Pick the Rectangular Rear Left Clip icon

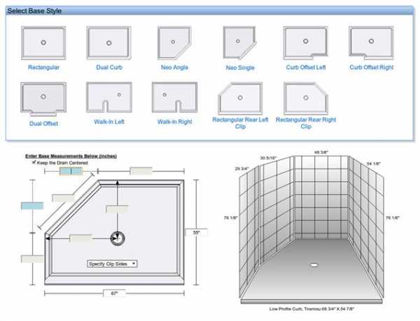[240, 98]
